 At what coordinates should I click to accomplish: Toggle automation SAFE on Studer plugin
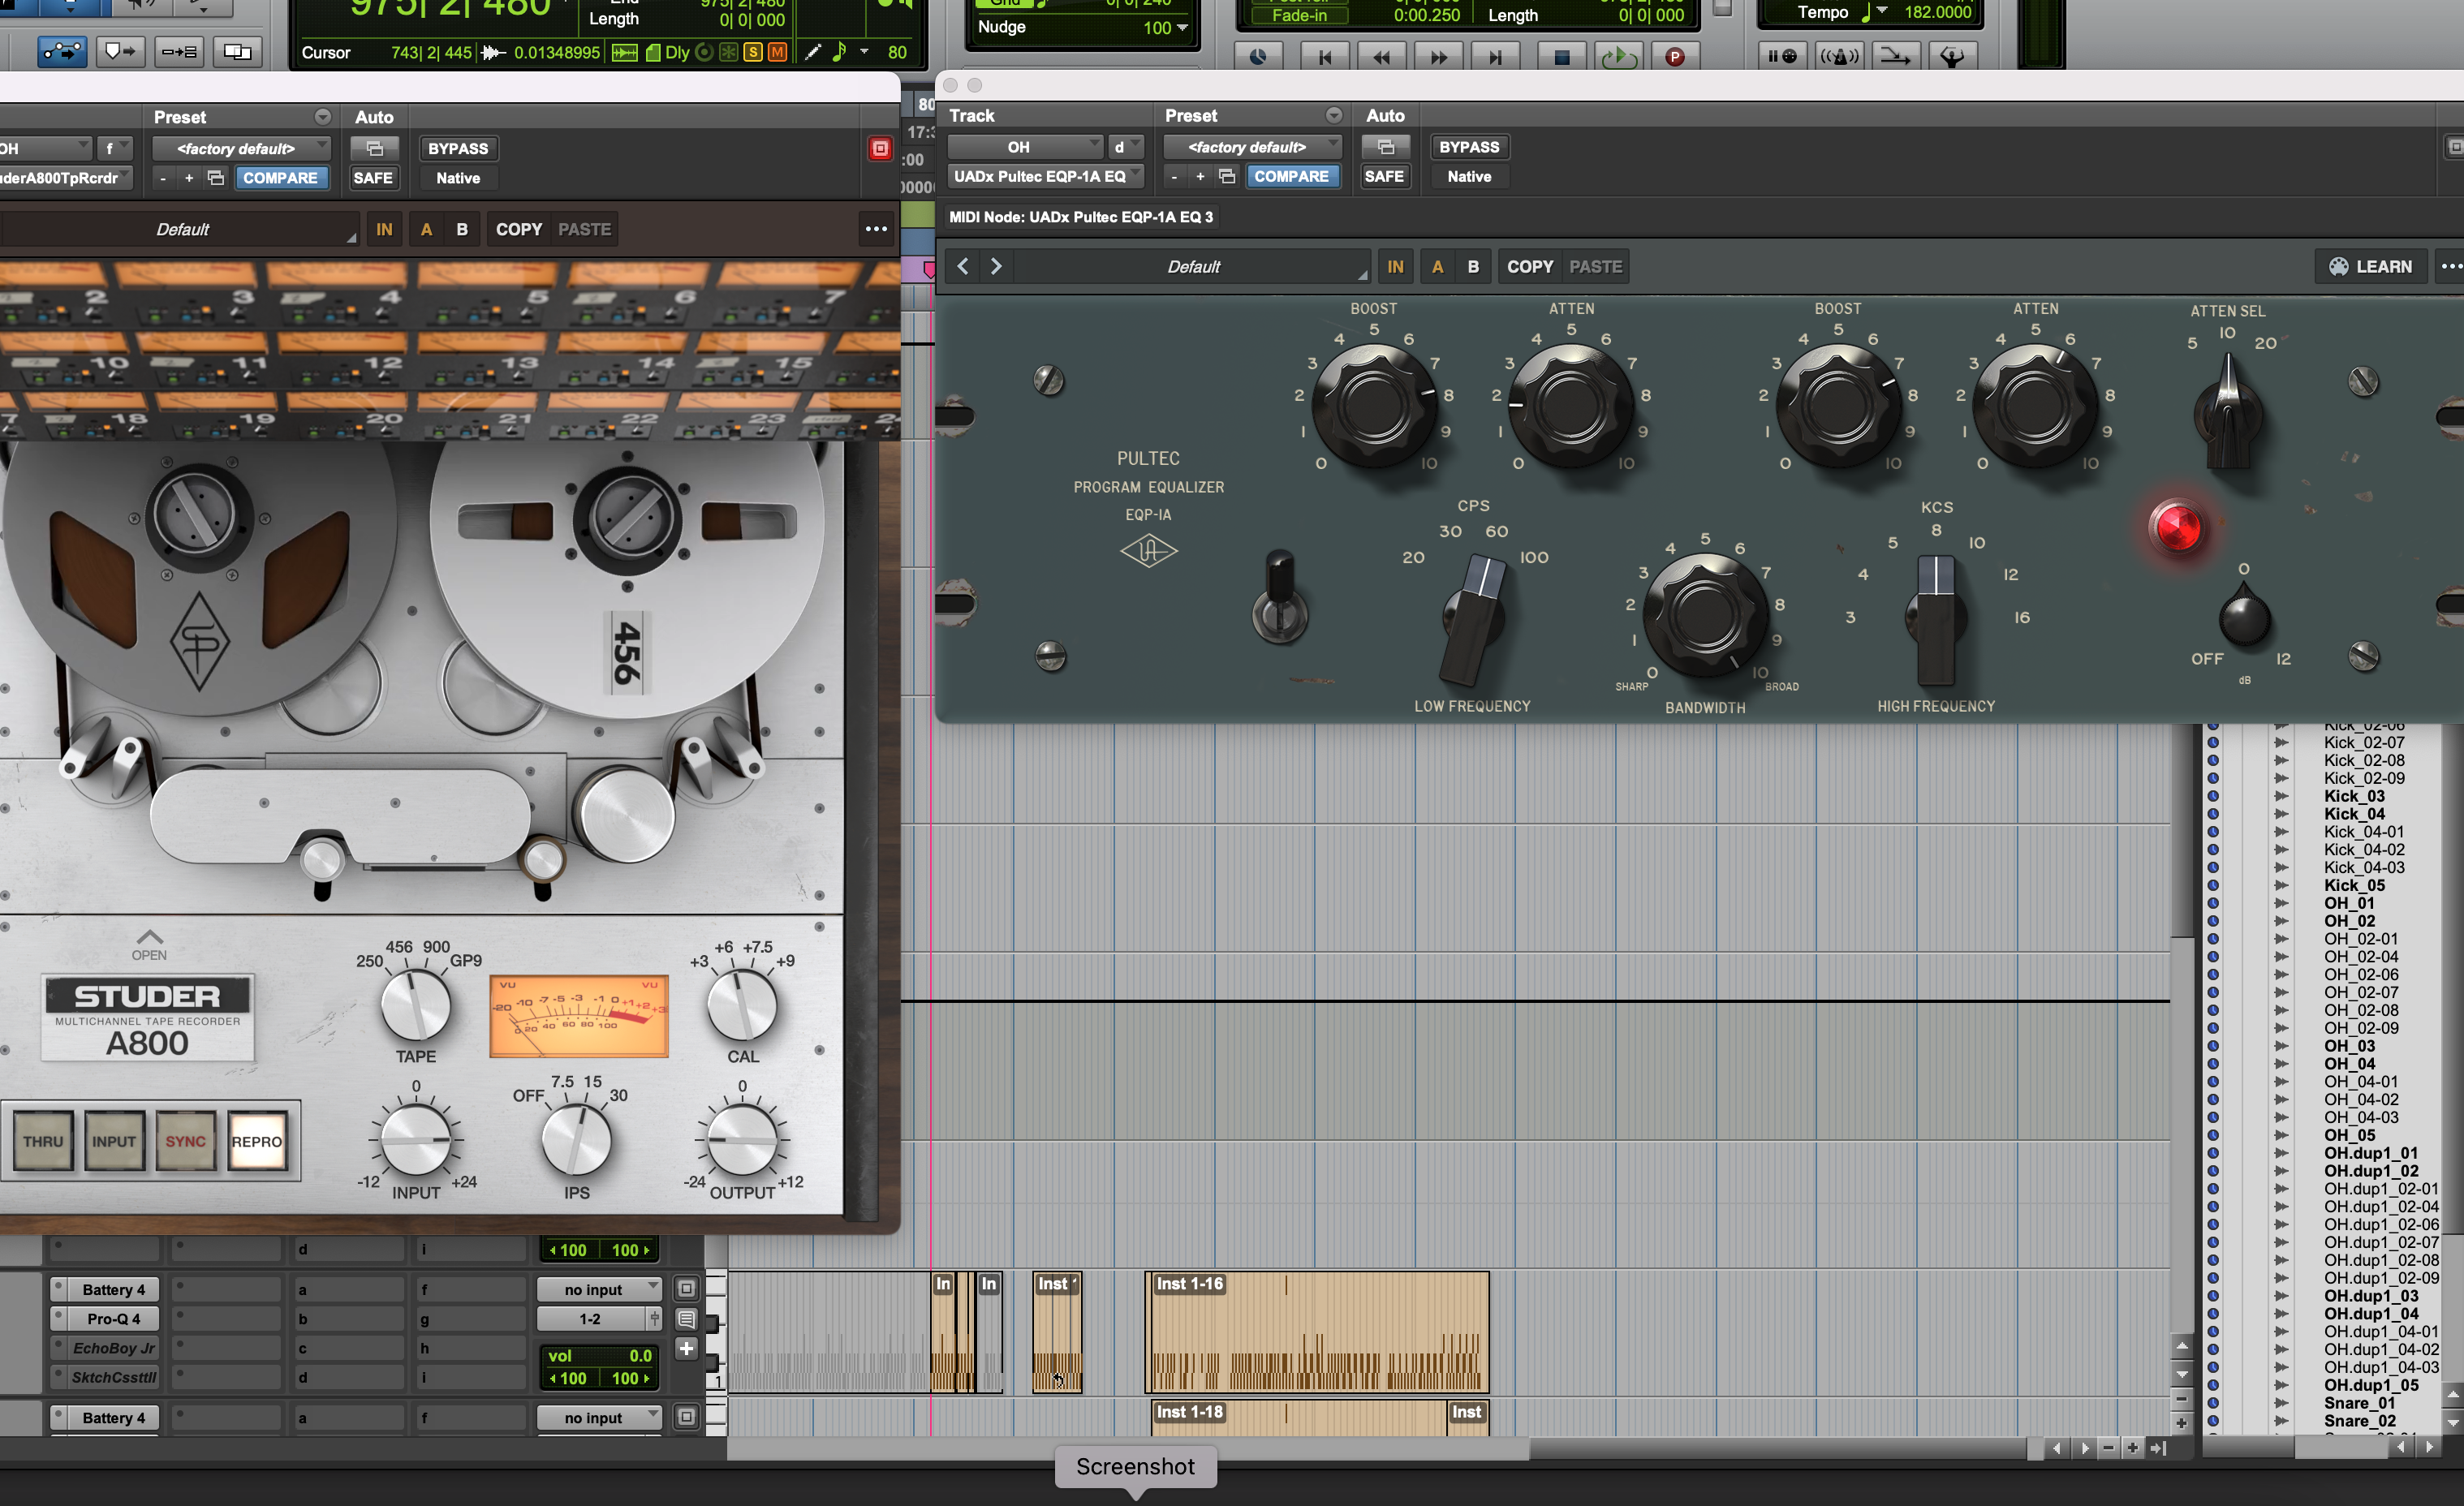coord(374,178)
